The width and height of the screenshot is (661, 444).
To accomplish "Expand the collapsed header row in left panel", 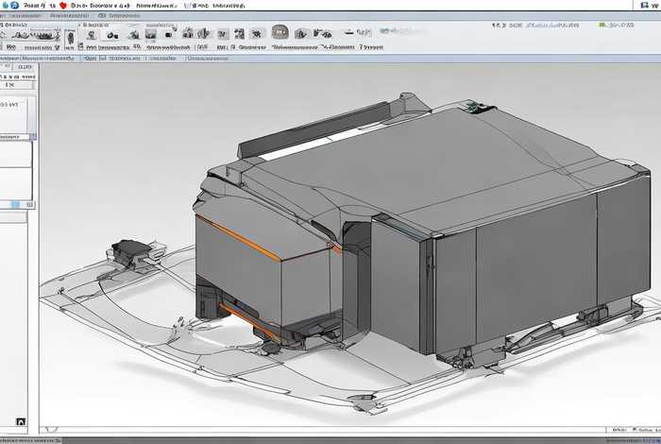I will tap(15, 136).
